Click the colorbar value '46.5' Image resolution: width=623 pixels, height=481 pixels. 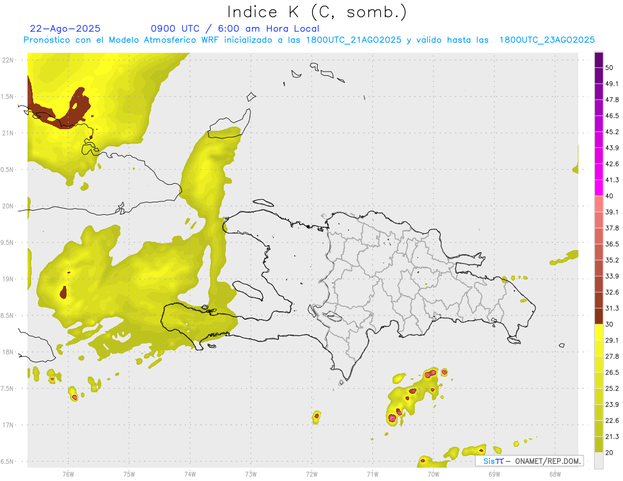(x=612, y=116)
